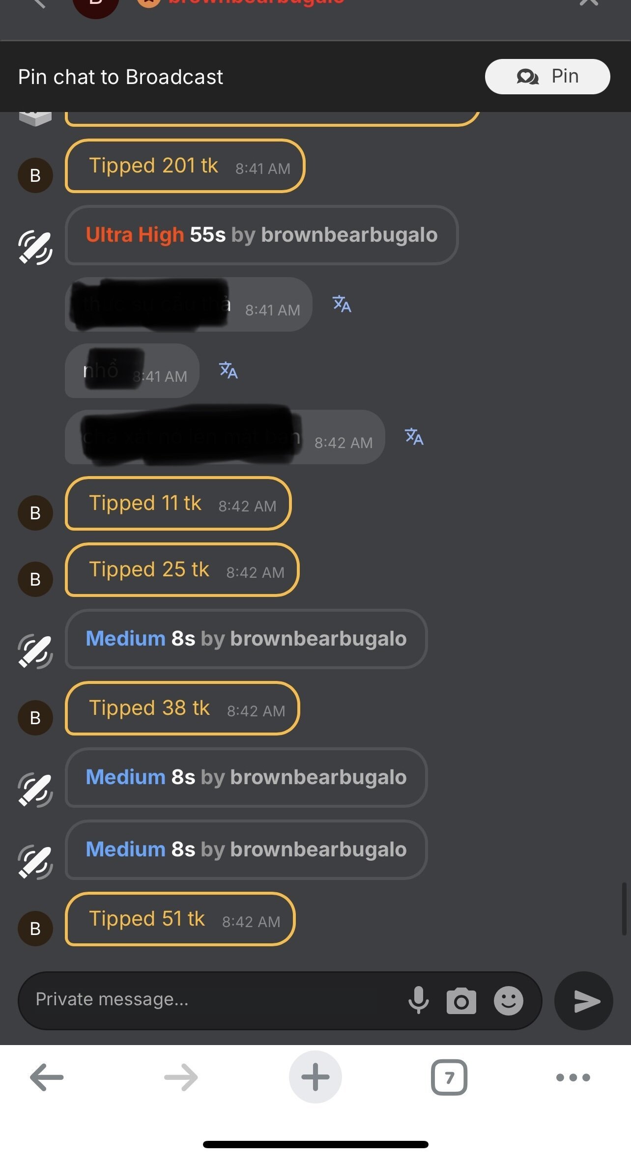The image size is (631, 1160).
Task: Tap the browser forward arrow
Action: coord(181,1077)
